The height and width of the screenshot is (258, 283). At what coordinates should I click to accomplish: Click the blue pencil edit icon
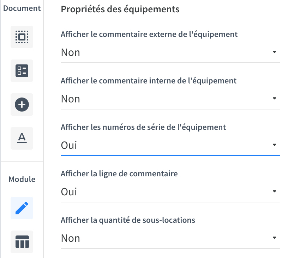click(22, 208)
